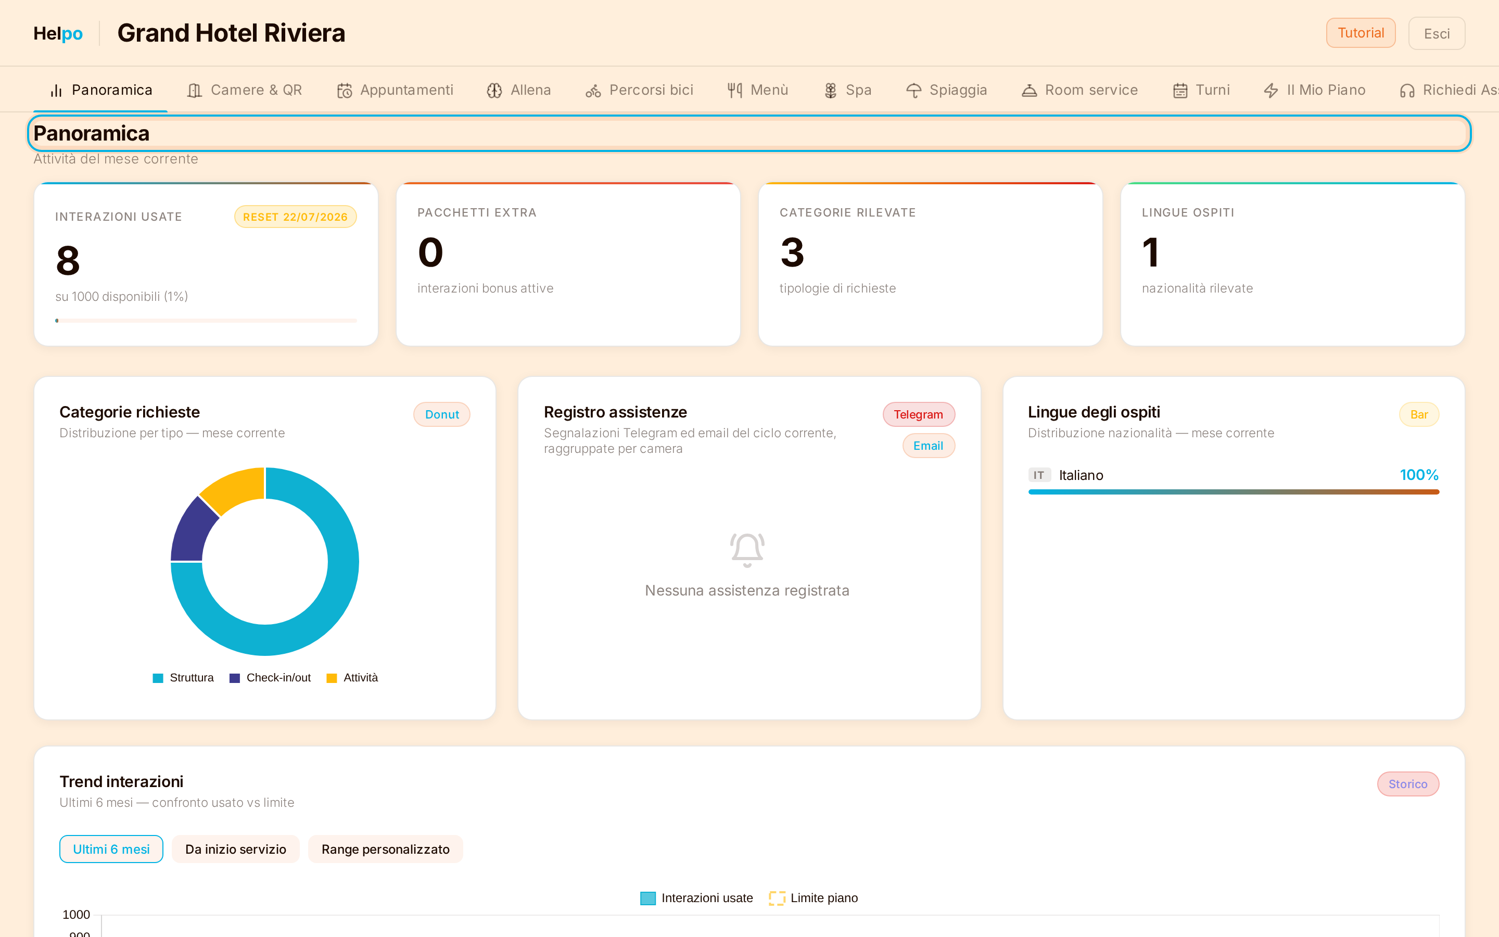Open Il Mio Piano tab
Viewport: 1499px width, 937px height.
1314,91
